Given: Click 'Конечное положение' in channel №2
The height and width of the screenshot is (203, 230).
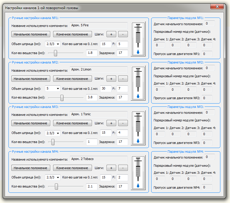Looking at the screenshot, I should [x=72, y=79].
